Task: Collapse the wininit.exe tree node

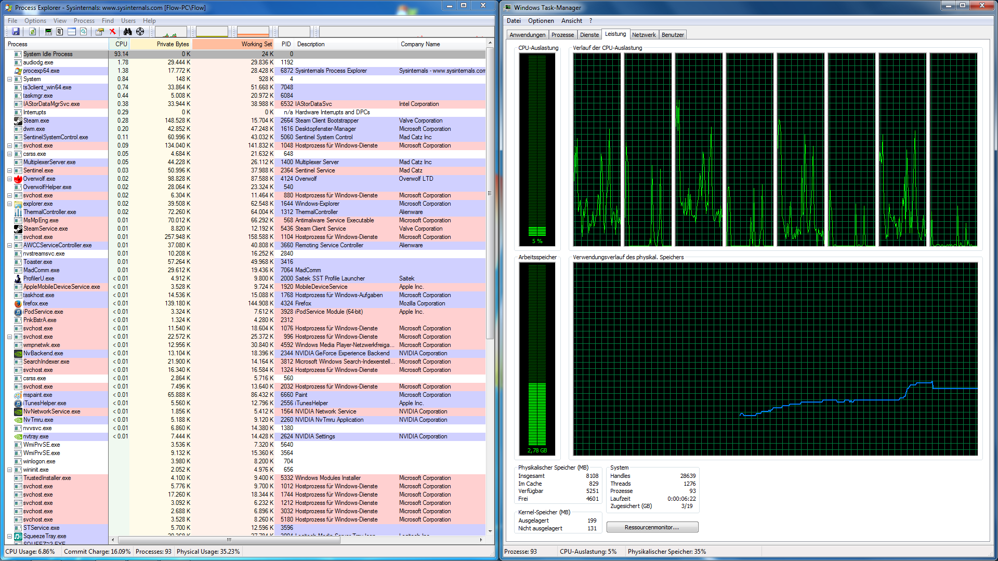Action: pyautogui.click(x=9, y=470)
